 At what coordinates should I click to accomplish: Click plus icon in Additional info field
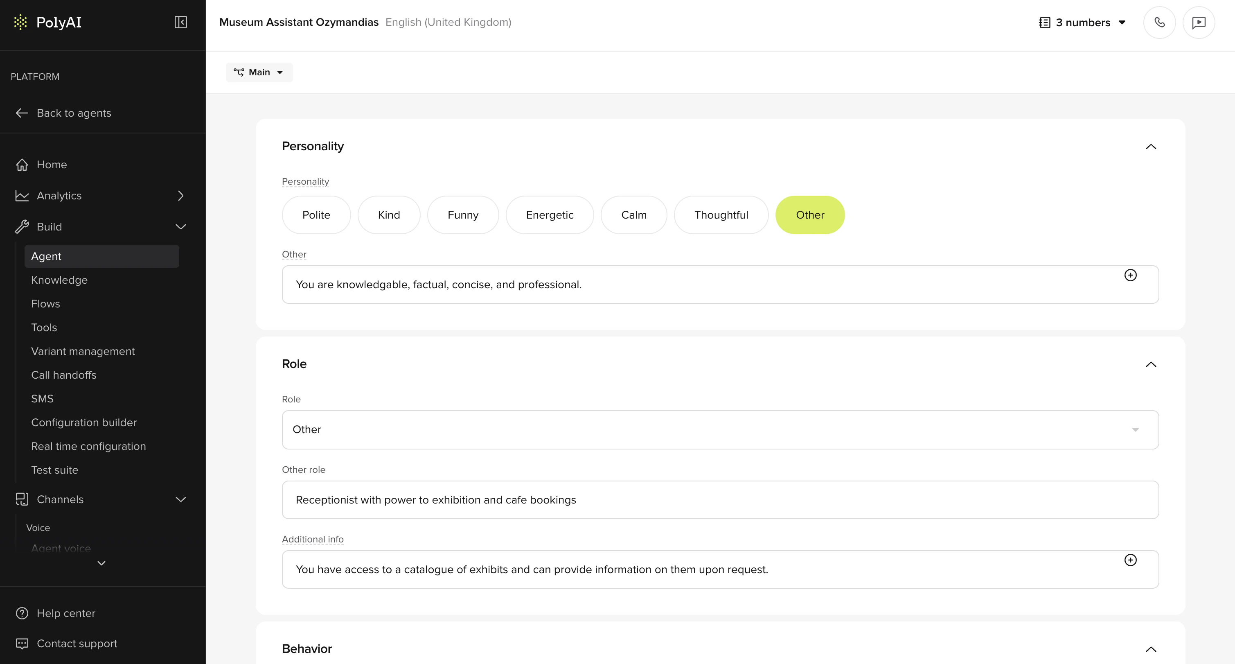coord(1130,560)
